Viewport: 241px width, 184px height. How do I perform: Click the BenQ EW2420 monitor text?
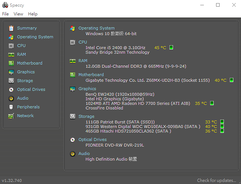(120, 94)
